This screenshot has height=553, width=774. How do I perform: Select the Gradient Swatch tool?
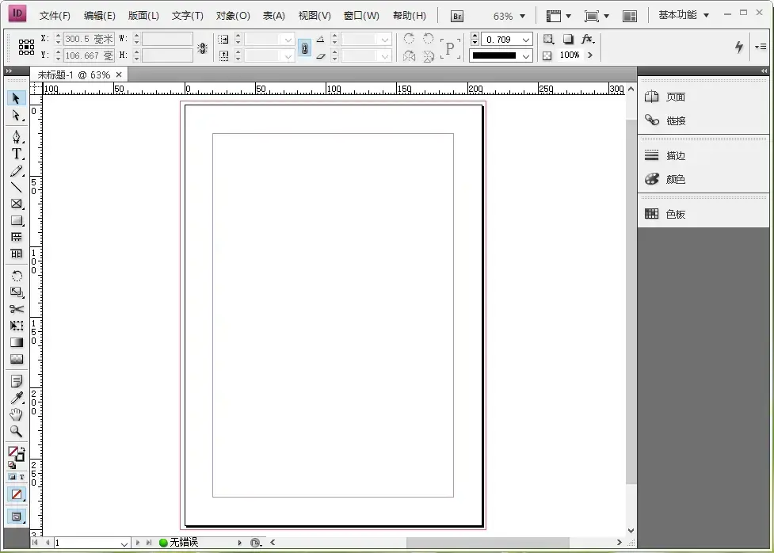pos(17,342)
